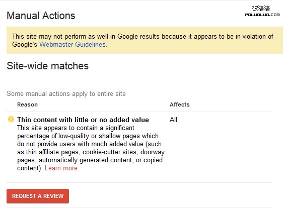Open the Webmaster Guidelines link
This screenshot has height=213, width=285.
[73, 44]
